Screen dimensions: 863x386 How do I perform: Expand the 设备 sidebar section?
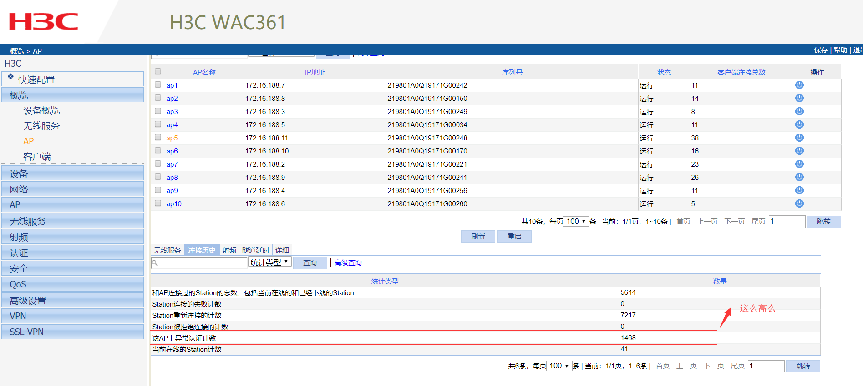pyautogui.click(x=73, y=173)
